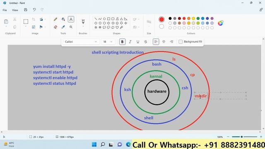Click the Cut scissors icon

pos(15,19)
